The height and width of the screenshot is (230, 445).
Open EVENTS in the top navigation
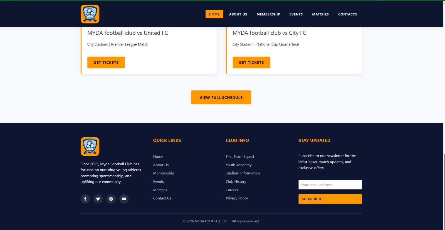pyautogui.click(x=296, y=14)
